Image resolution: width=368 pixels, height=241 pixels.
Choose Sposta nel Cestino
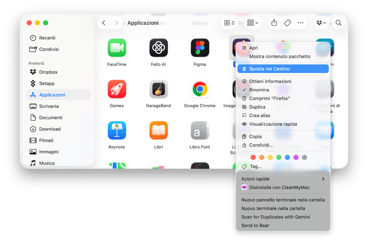click(x=283, y=69)
